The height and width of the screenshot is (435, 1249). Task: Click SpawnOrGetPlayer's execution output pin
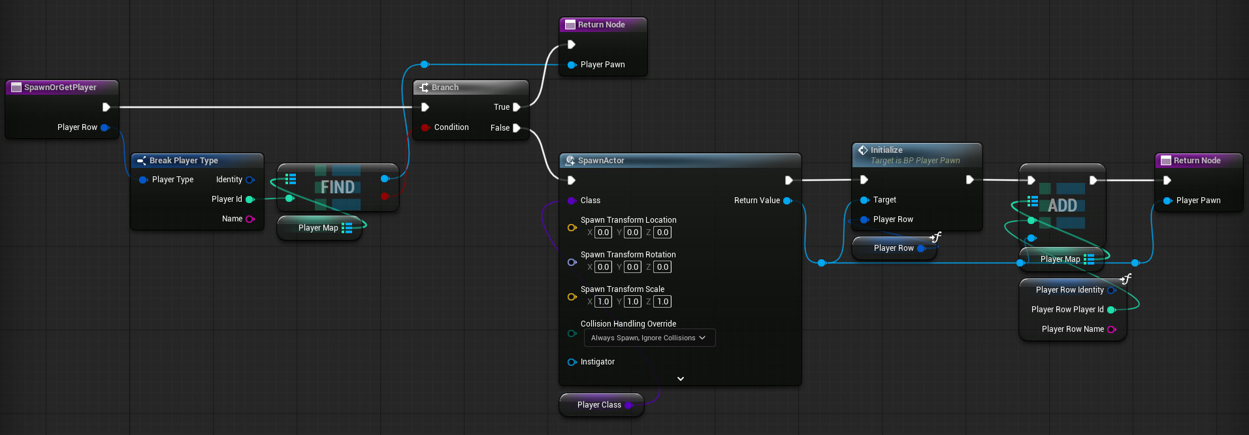tap(106, 107)
